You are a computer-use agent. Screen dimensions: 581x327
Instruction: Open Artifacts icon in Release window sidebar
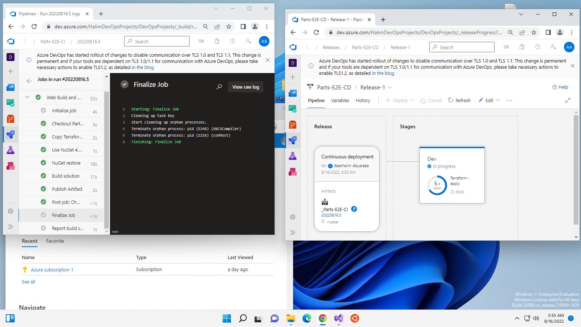point(293,171)
